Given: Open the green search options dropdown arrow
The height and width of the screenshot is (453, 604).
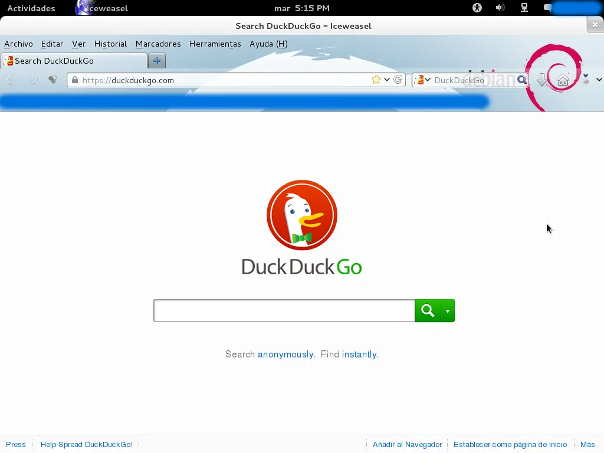Looking at the screenshot, I should tap(448, 310).
